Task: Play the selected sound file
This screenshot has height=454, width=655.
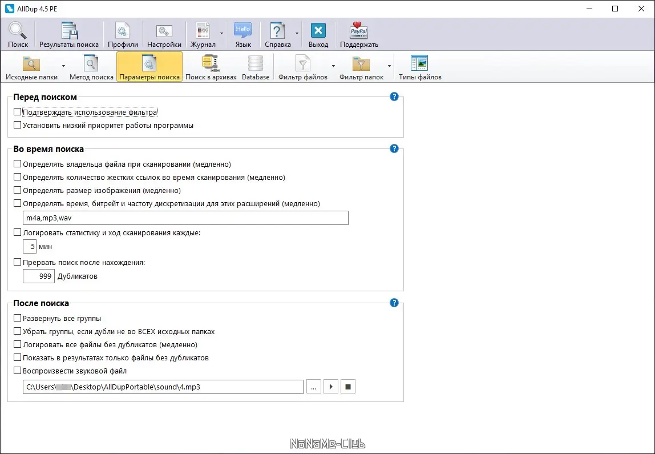Action: [x=331, y=387]
